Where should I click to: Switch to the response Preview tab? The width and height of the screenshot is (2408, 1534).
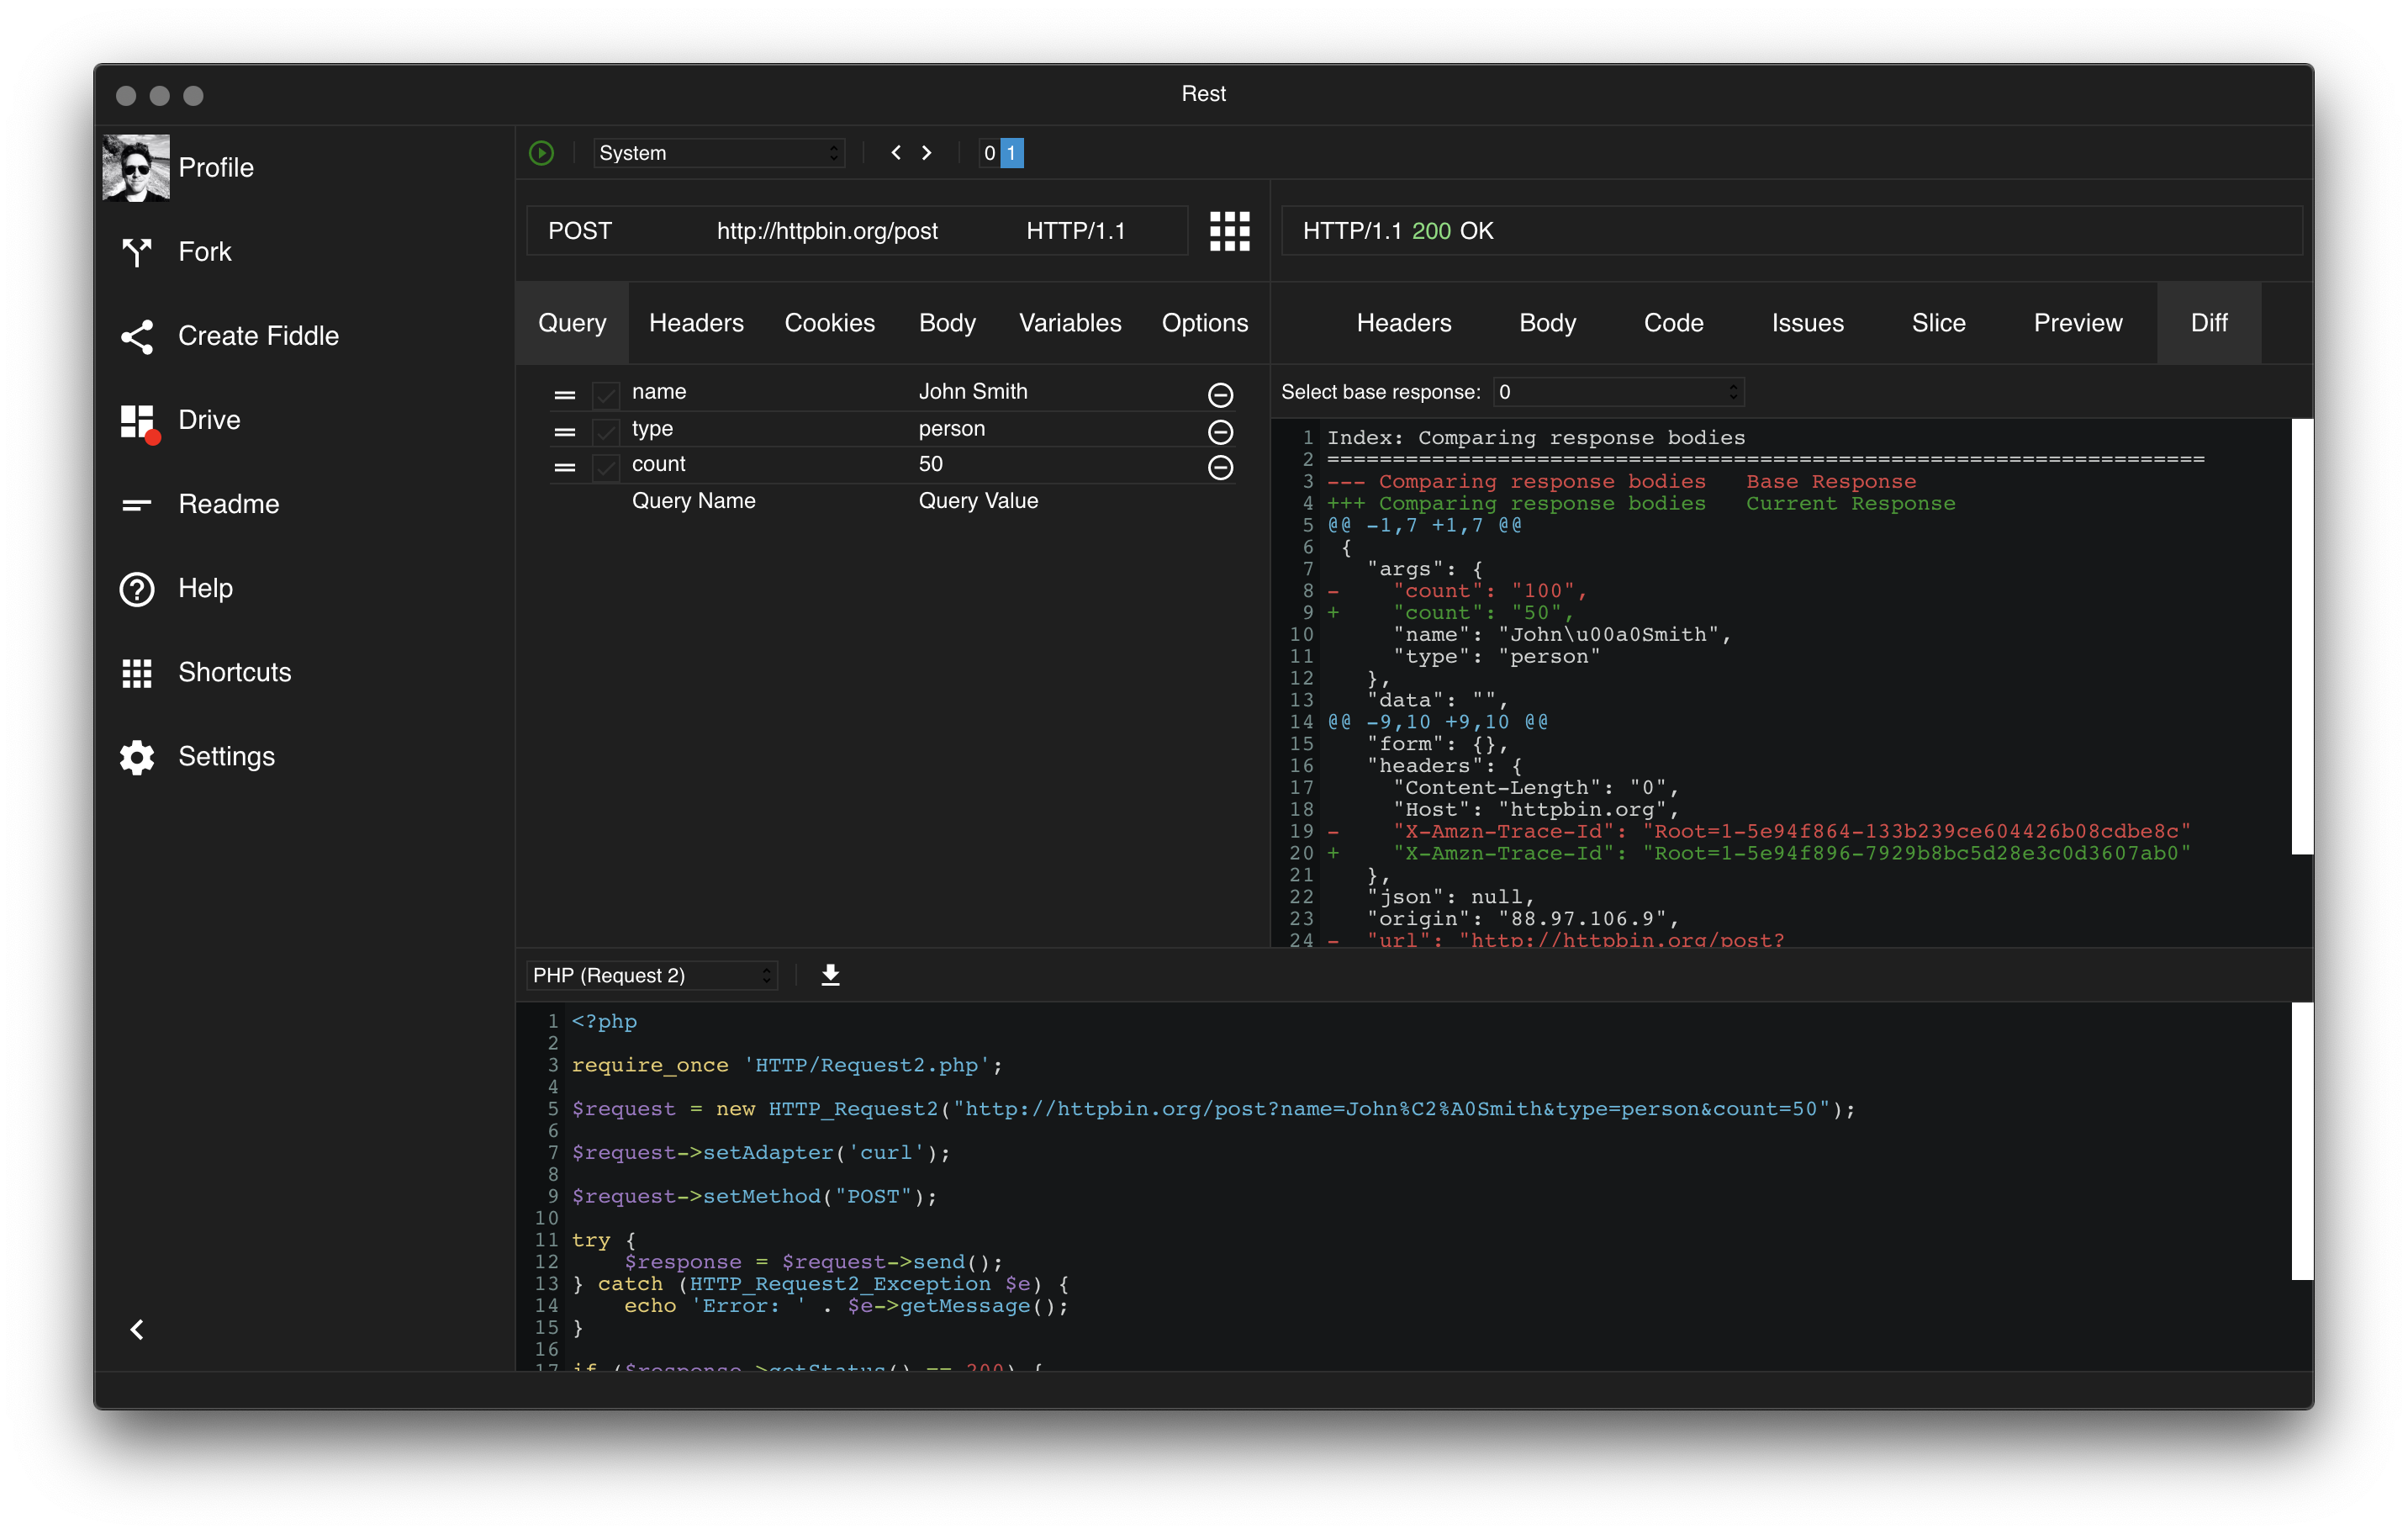[2077, 323]
